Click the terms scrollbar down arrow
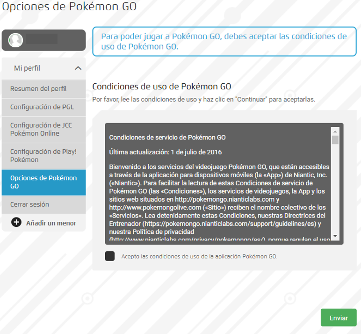 [335, 235]
